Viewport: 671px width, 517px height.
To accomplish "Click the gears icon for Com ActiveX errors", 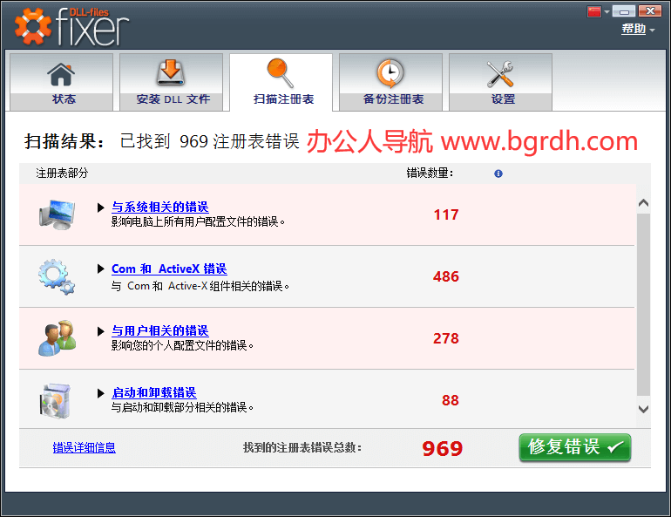I will tap(56, 276).
